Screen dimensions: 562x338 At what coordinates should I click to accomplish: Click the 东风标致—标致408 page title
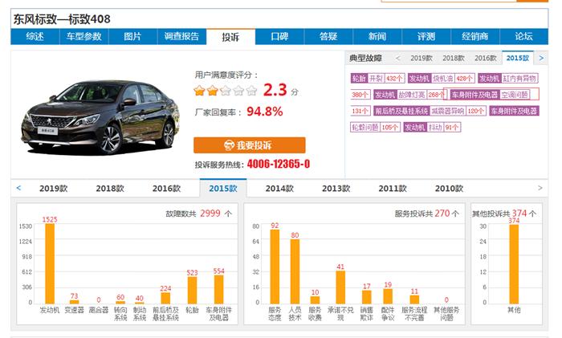[x=62, y=19]
